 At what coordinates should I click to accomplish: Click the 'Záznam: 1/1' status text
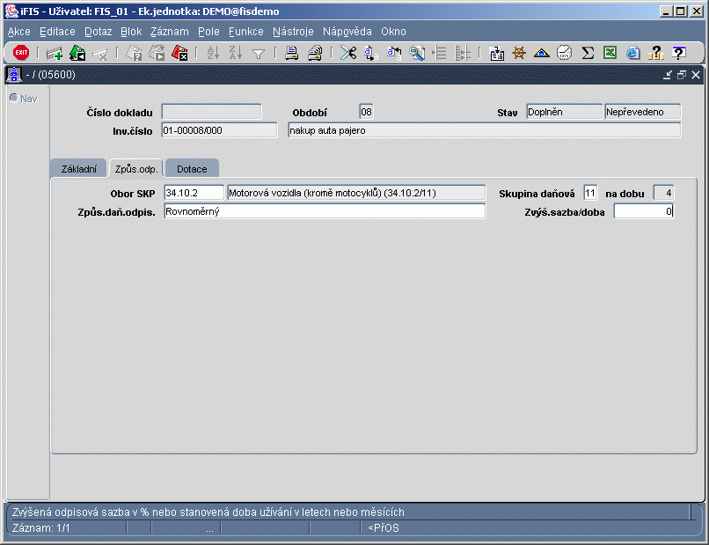(x=41, y=527)
